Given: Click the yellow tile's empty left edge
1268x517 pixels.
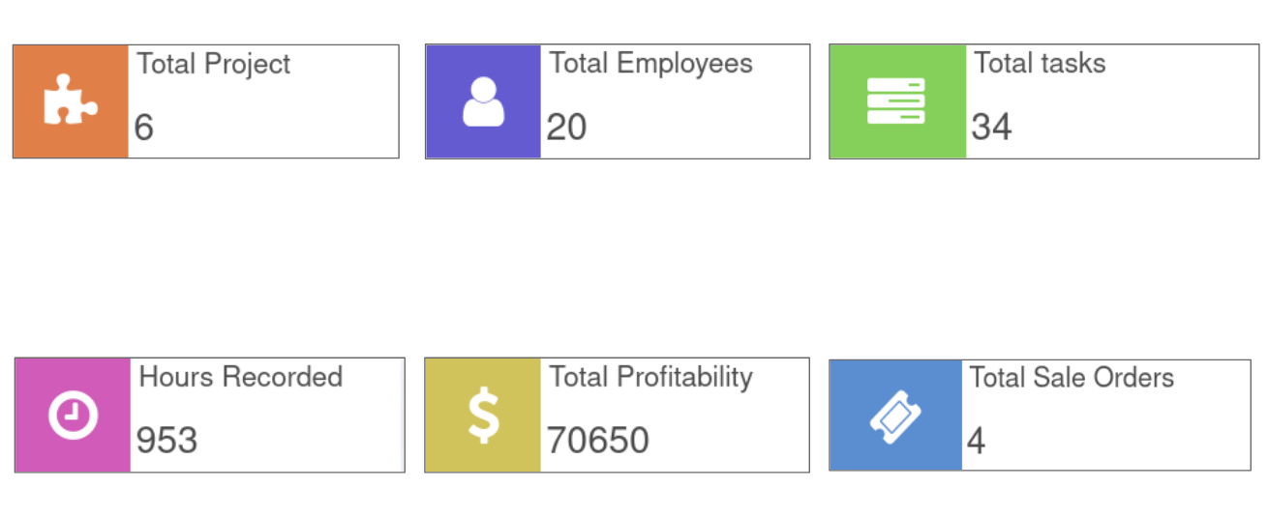Looking at the screenshot, I should 438,416.
